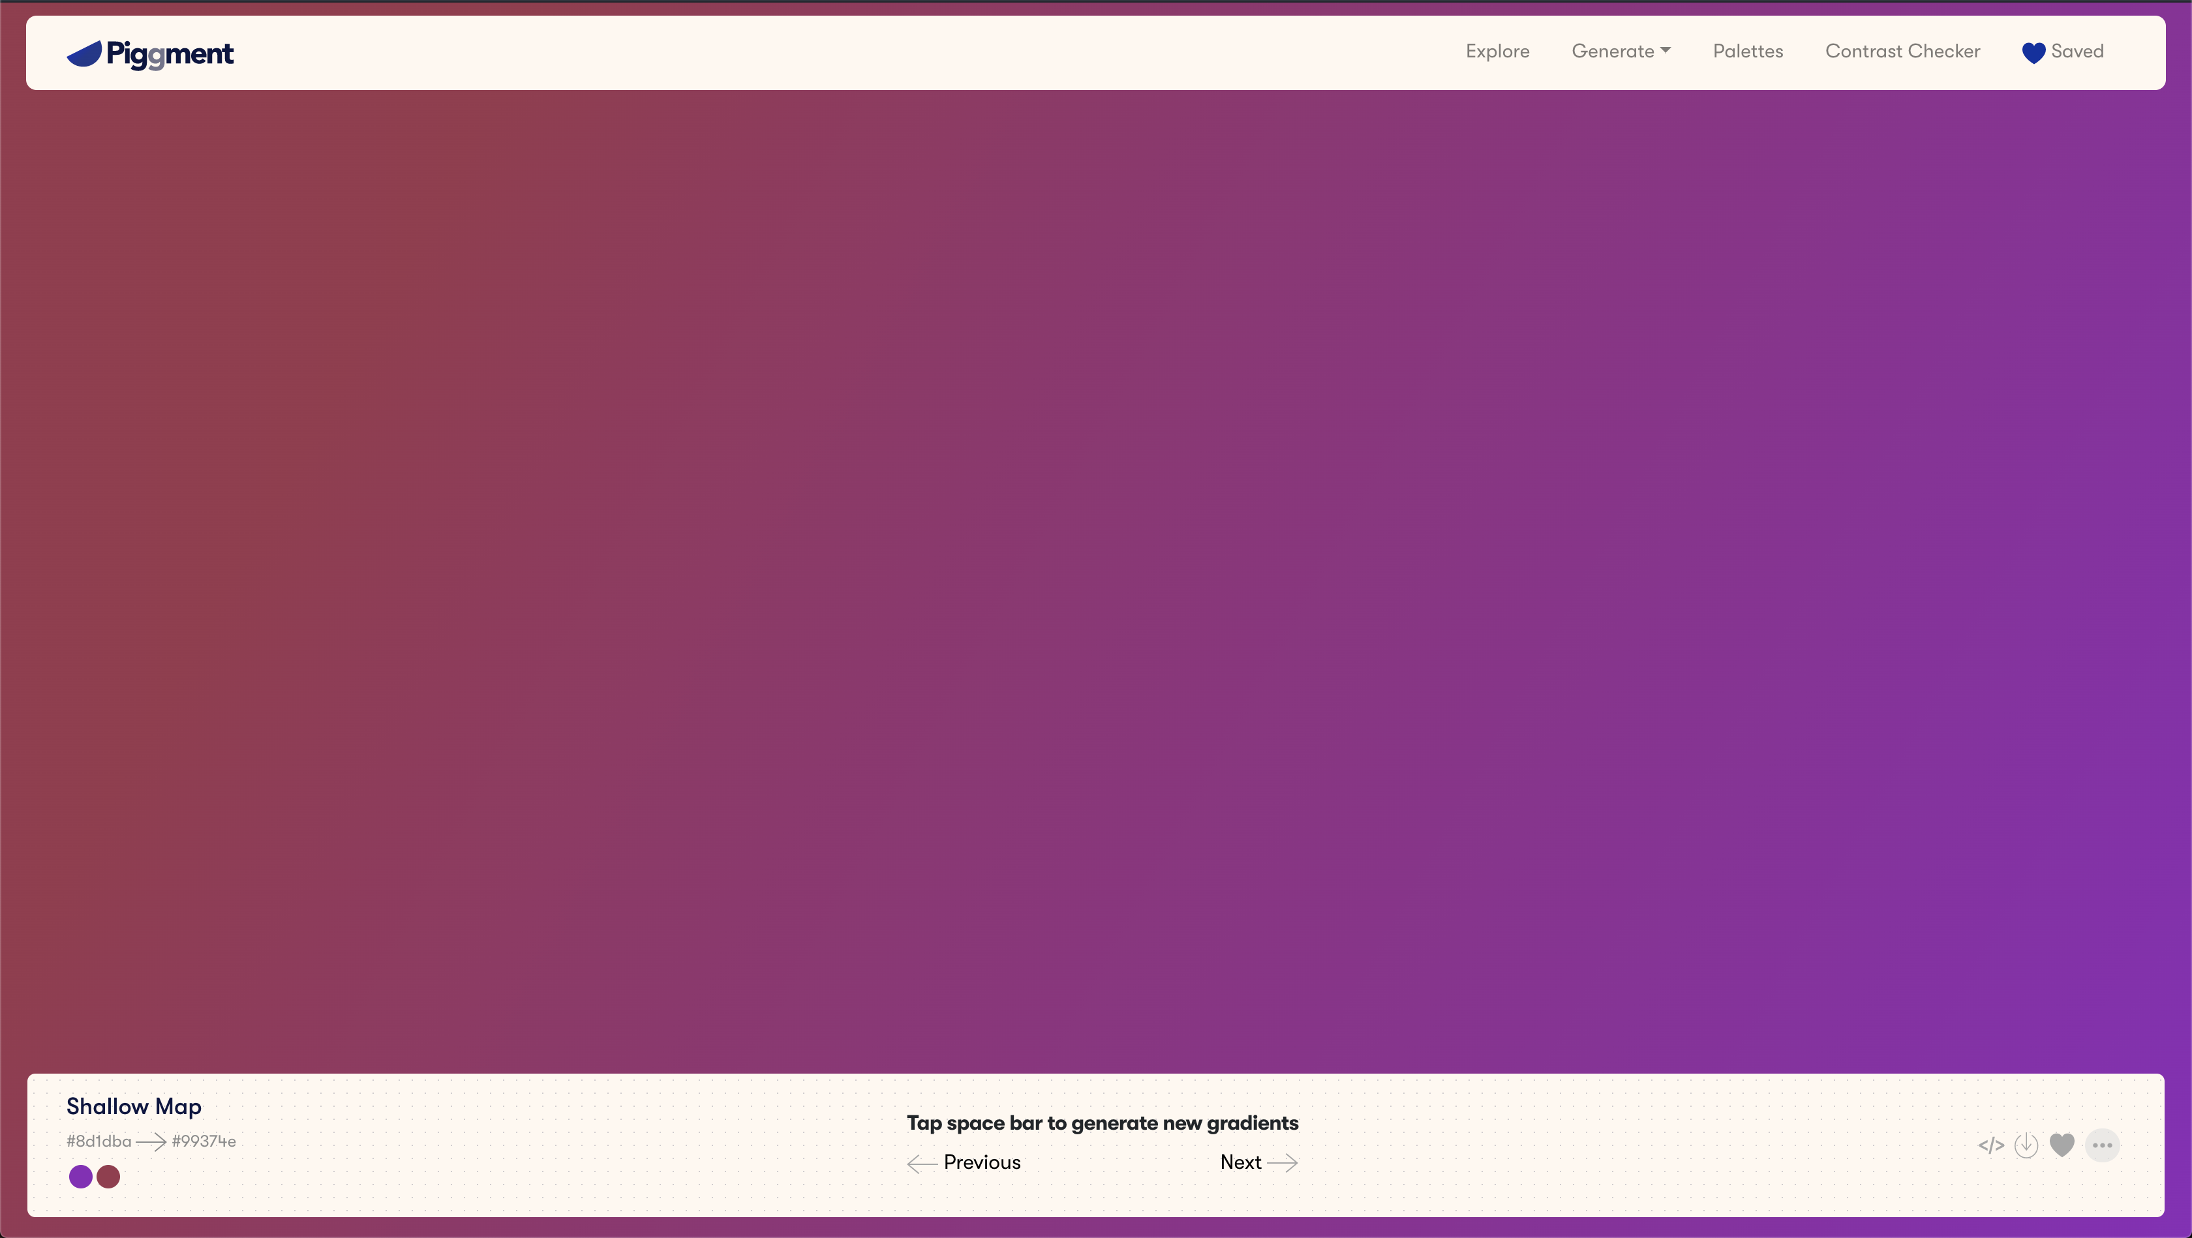The width and height of the screenshot is (2192, 1238).
Task: Click the #99374e hex code
Action: click(204, 1141)
